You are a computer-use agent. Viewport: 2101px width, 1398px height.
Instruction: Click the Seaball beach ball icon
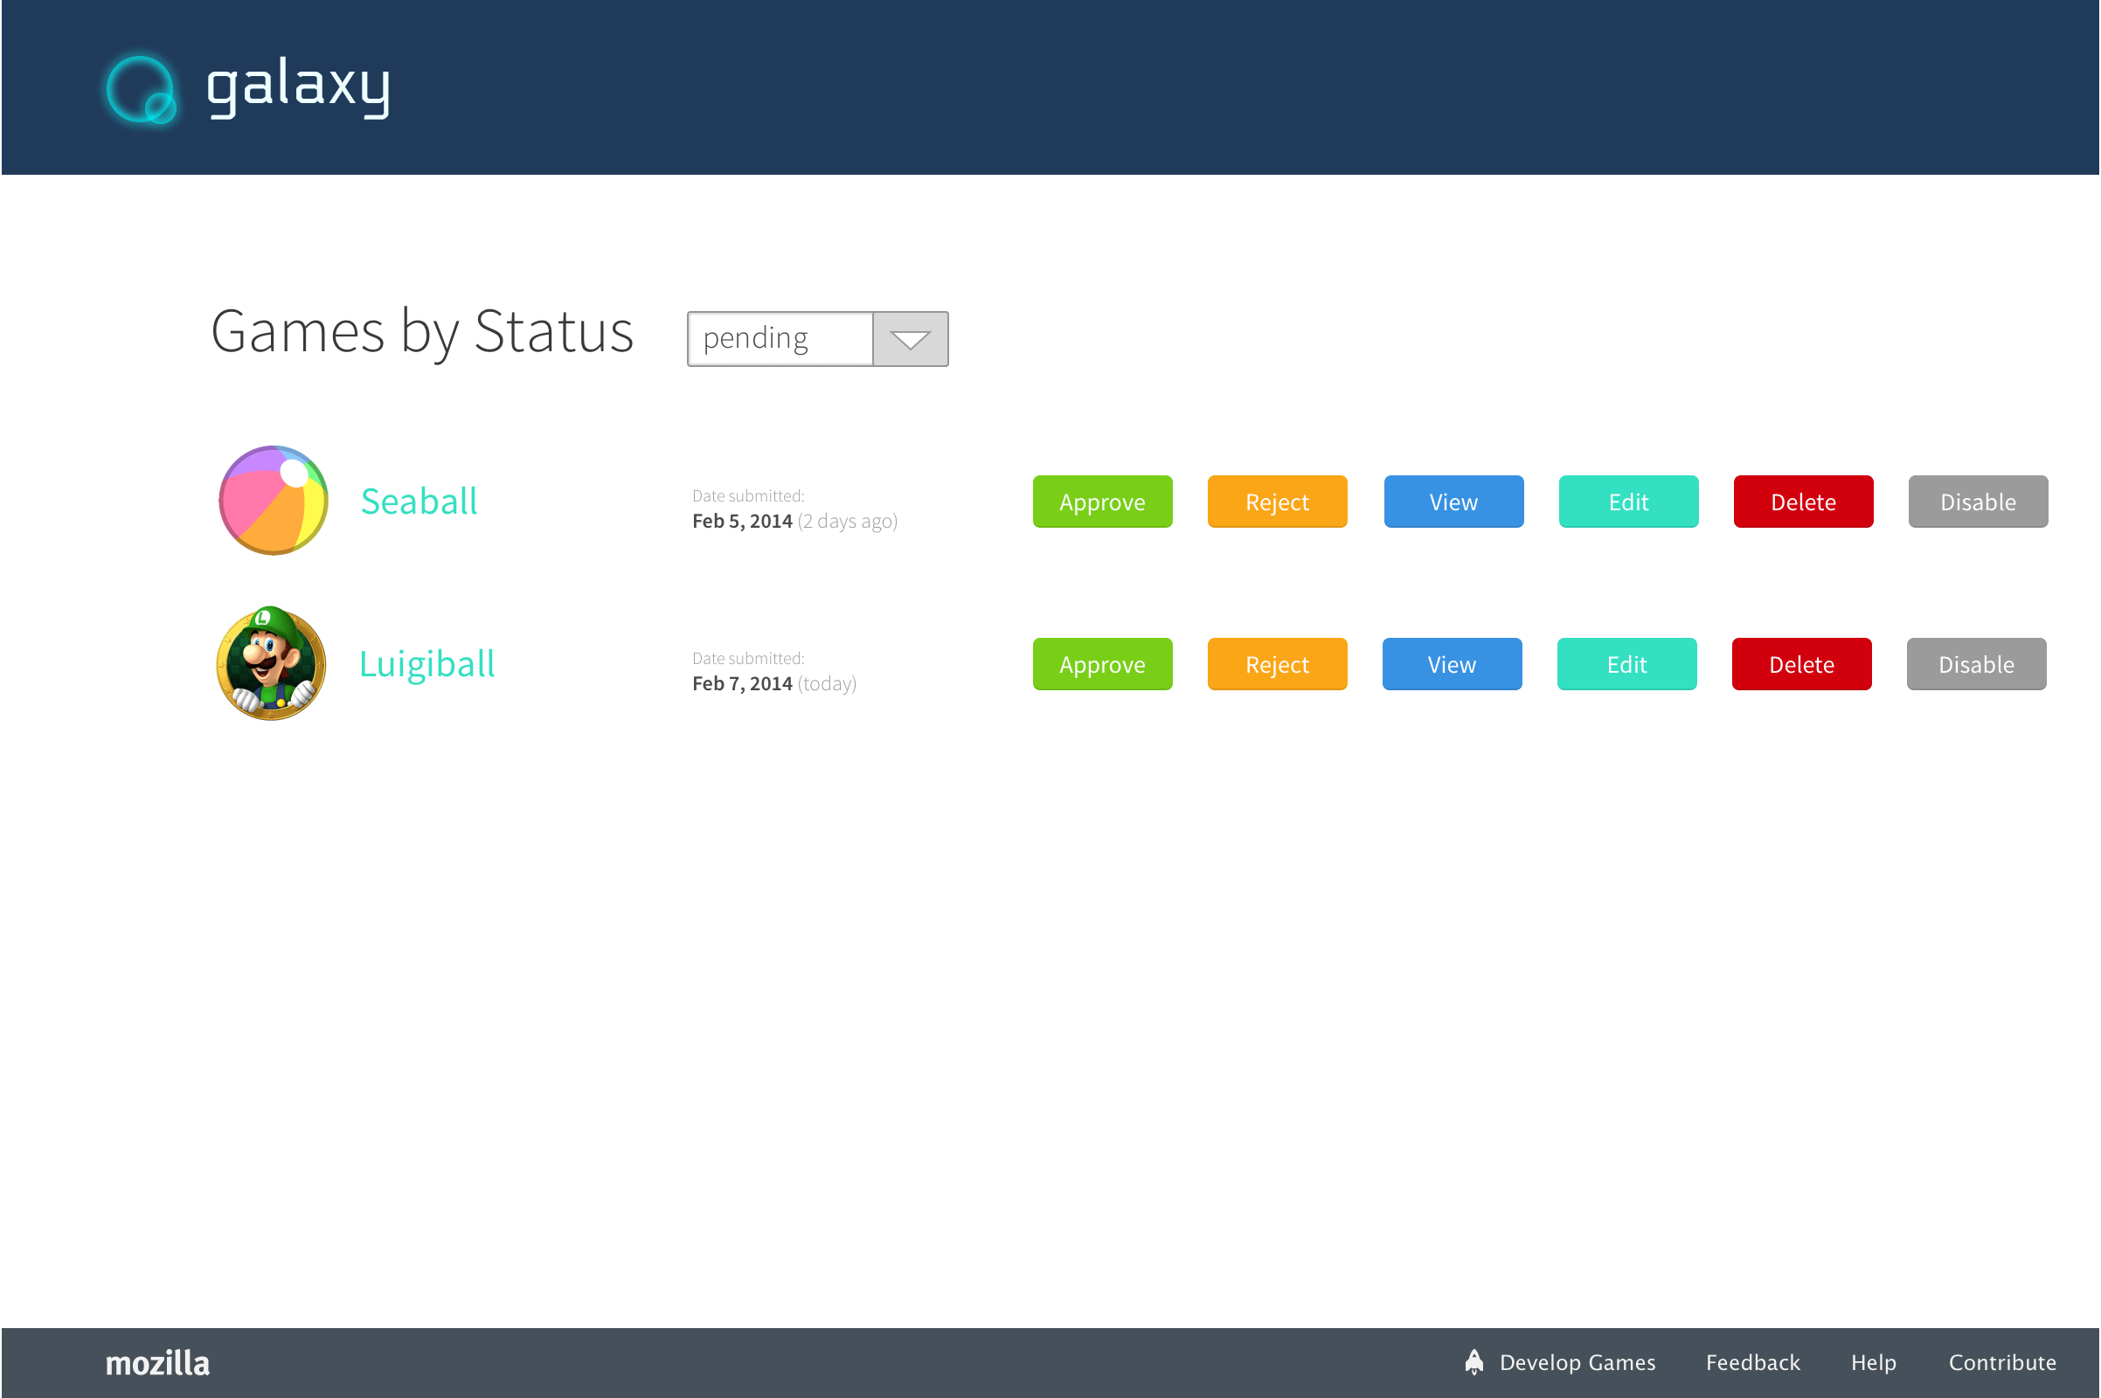pos(273,500)
